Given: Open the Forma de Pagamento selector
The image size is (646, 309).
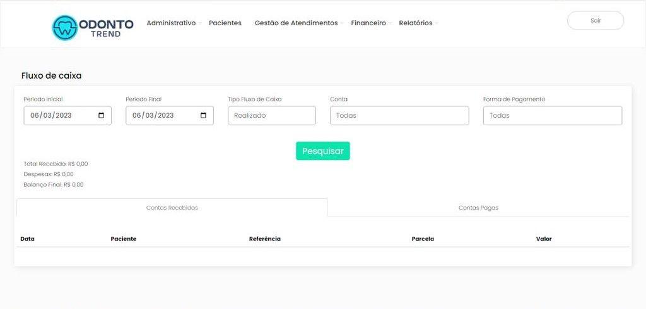Looking at the screenshot, I should click(x=552, y=116).
